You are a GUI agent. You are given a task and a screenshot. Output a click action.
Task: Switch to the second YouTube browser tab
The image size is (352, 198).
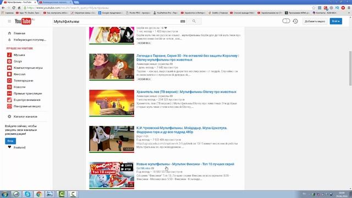(x=55, y=2)
